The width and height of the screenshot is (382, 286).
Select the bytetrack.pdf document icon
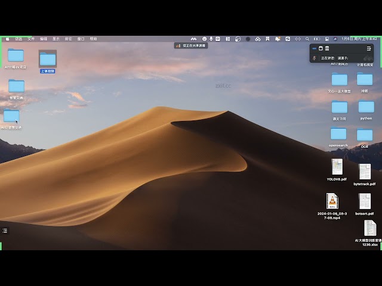click(x=364, y=172)
